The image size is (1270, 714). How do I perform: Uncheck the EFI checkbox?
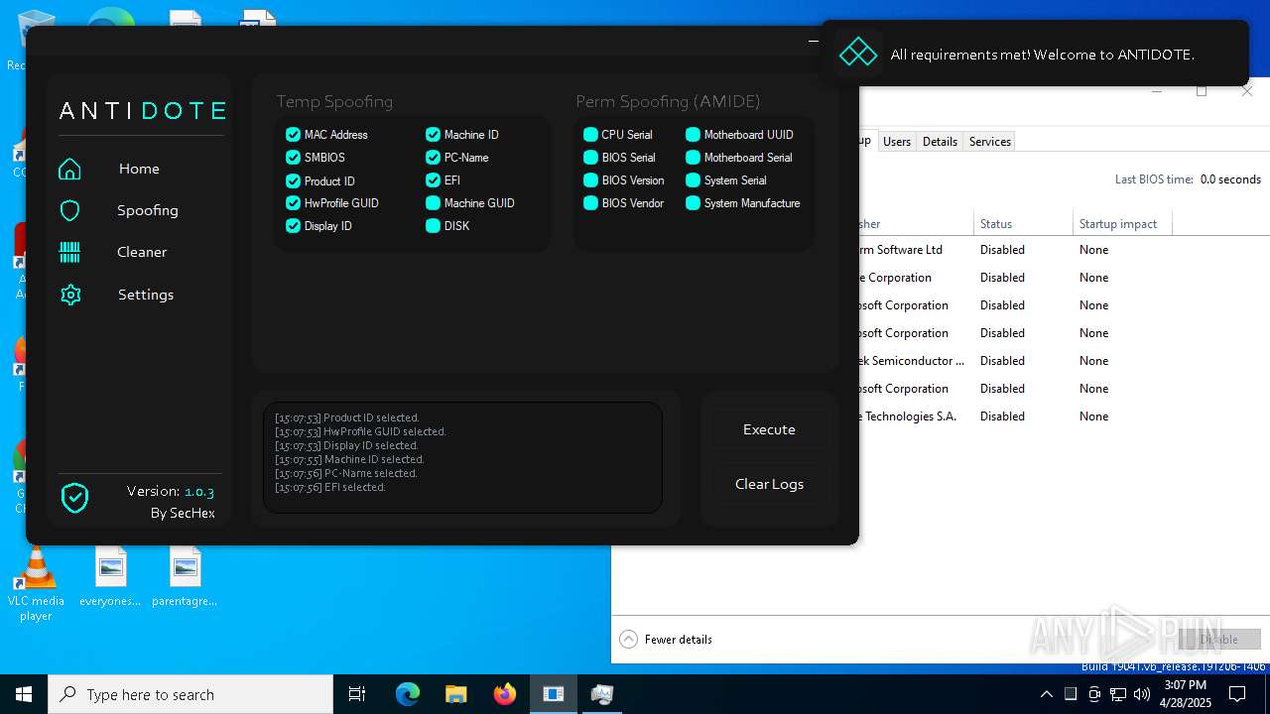tap(433, 179)
